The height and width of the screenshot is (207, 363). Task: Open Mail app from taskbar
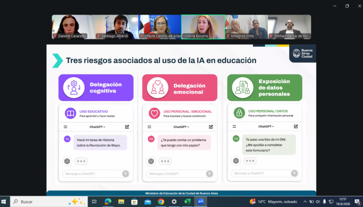148,202
